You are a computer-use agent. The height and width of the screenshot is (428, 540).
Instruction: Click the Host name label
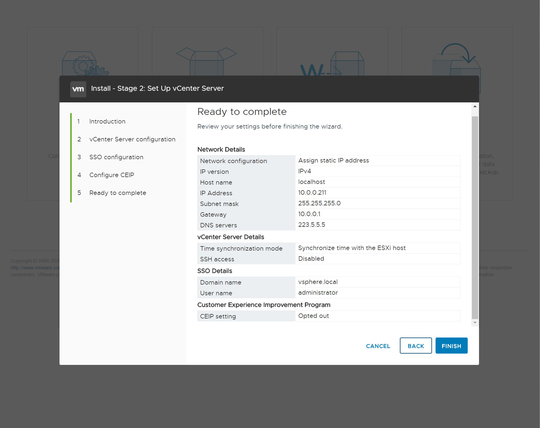click(x=216, y=182)
